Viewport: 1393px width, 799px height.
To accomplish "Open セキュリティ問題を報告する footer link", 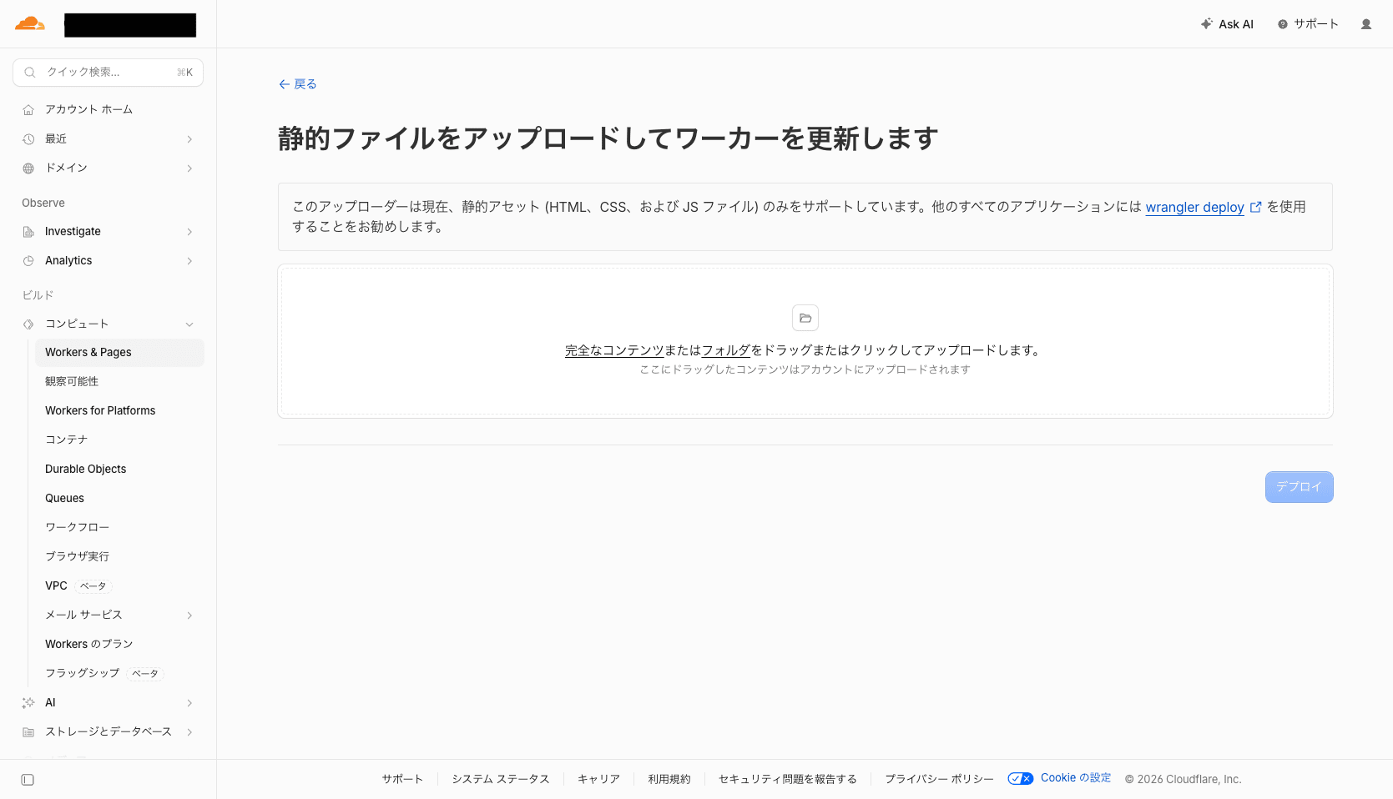I will pyautogui.click(x=788, y=779).
